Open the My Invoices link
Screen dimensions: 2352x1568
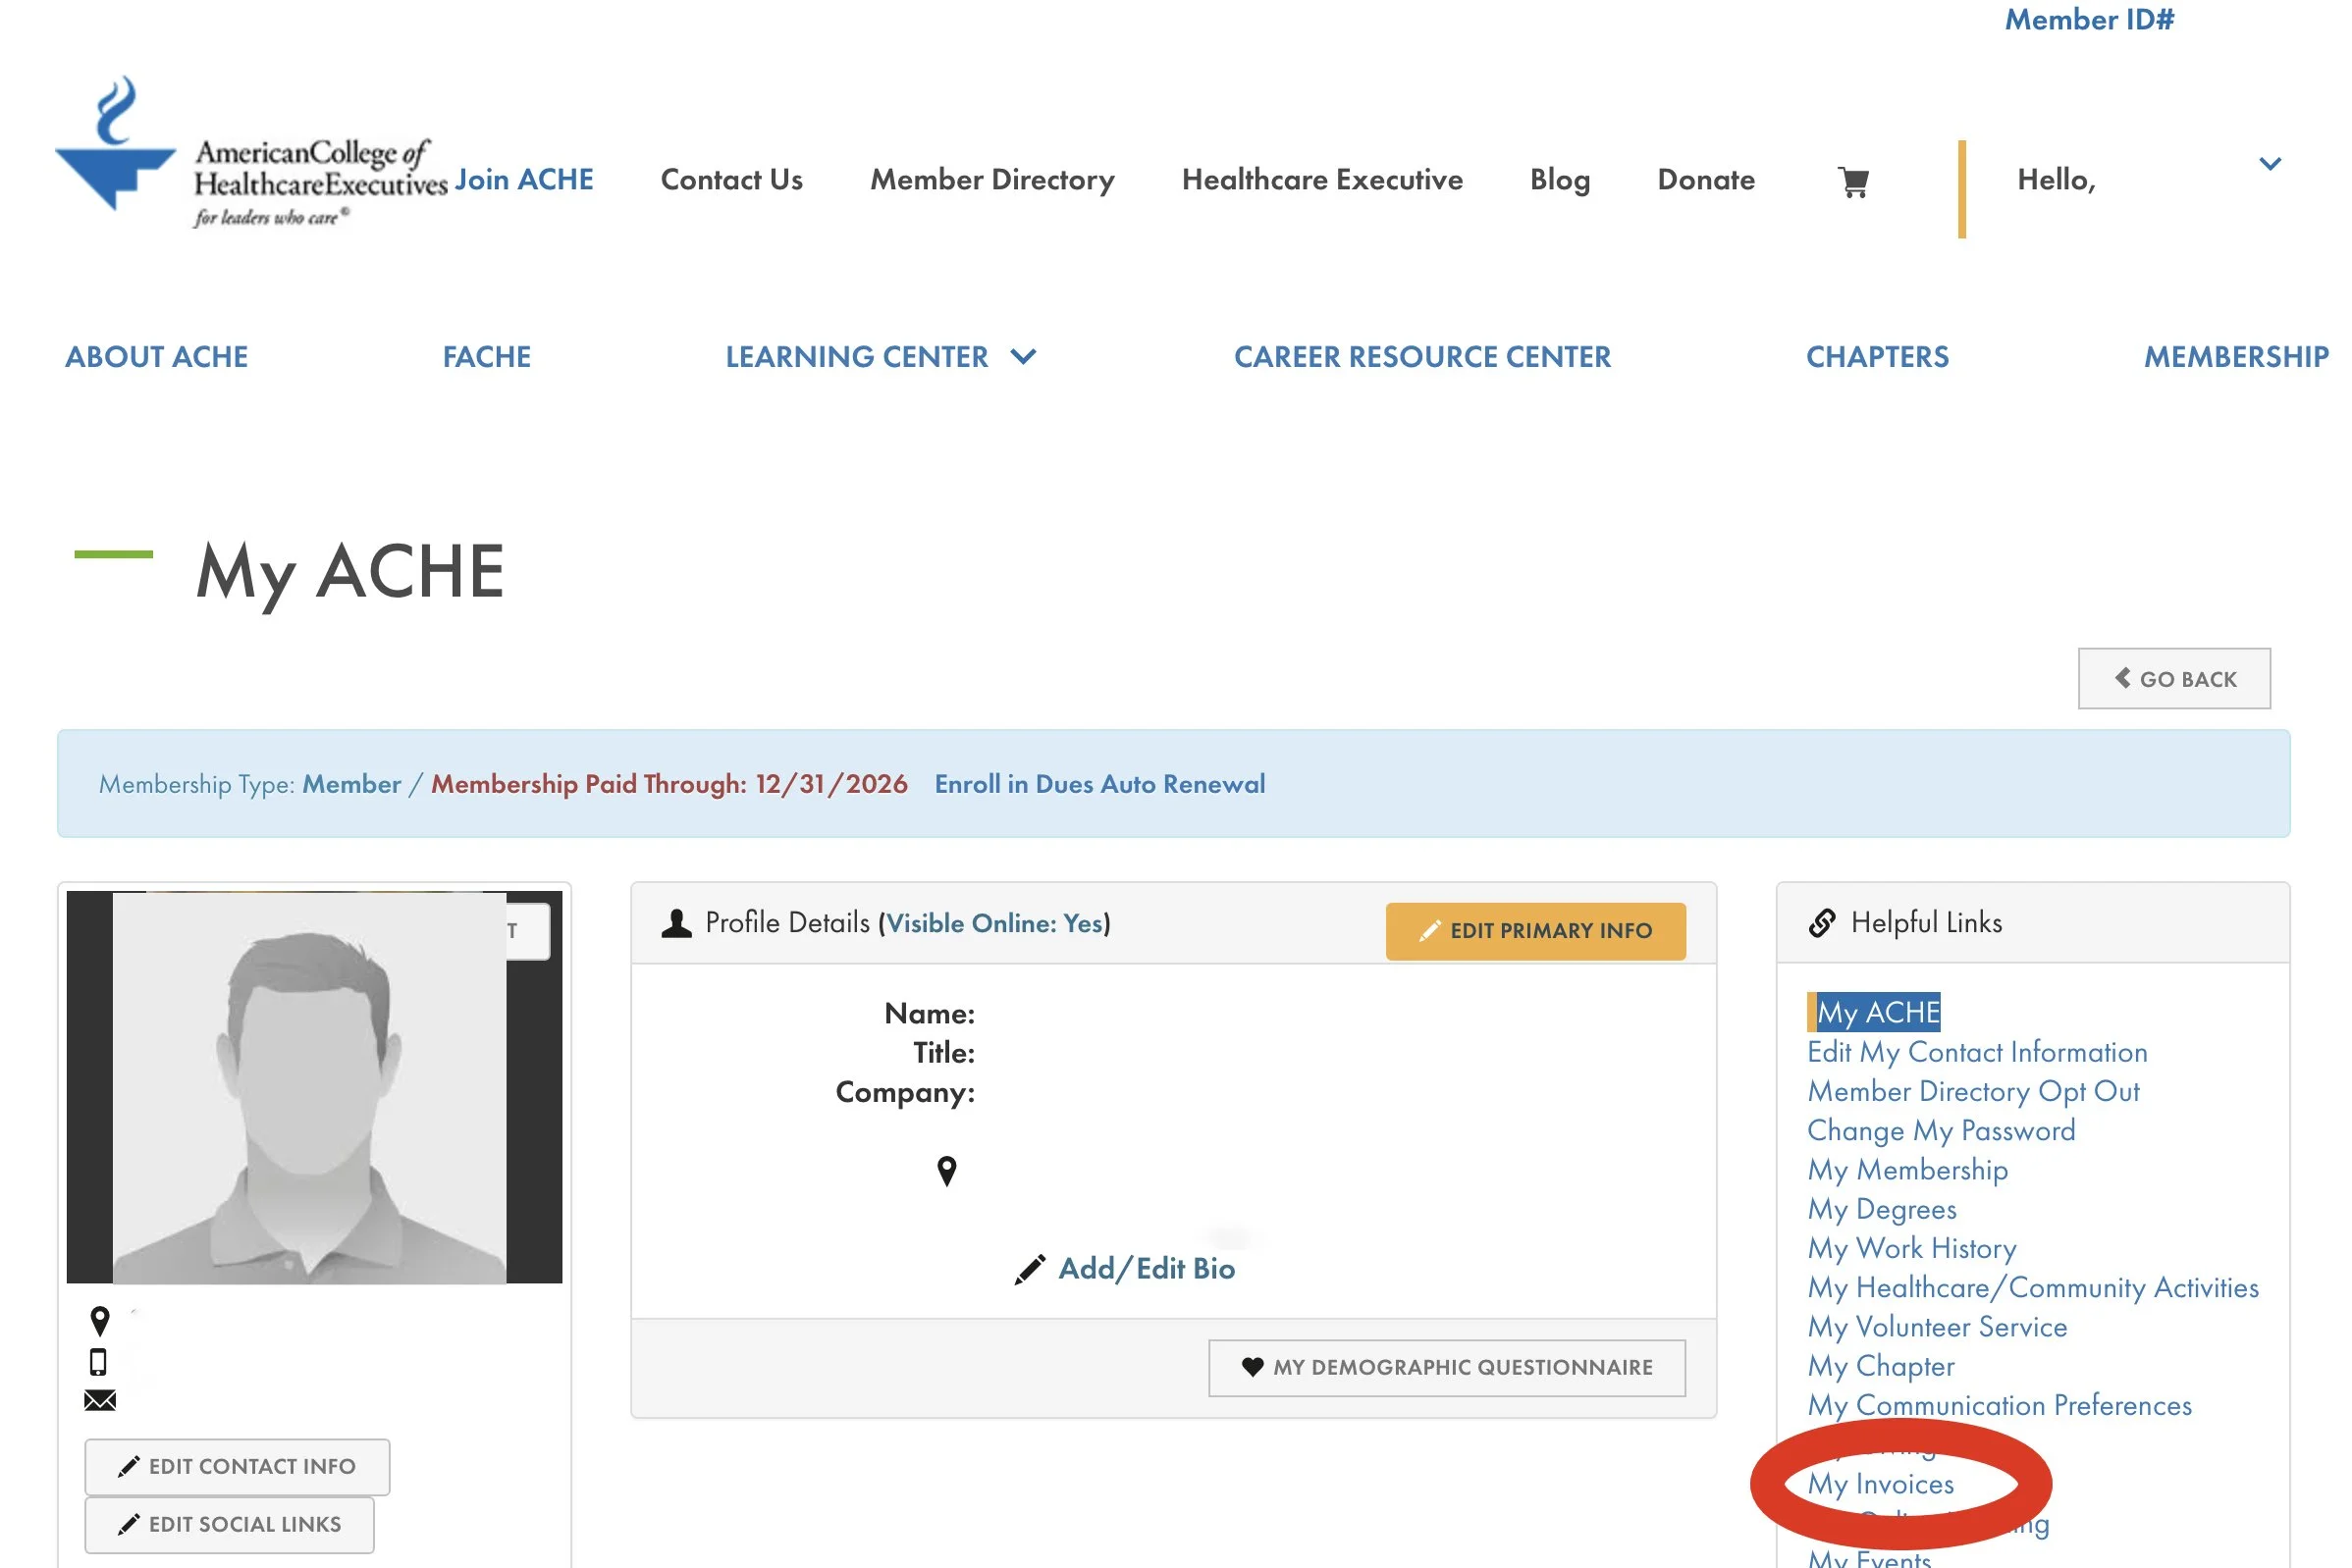pyautogui.click(x=1880, y=1484)
